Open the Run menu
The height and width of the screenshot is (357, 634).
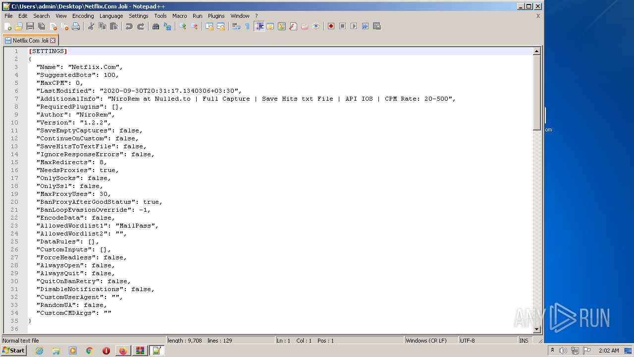198,16
